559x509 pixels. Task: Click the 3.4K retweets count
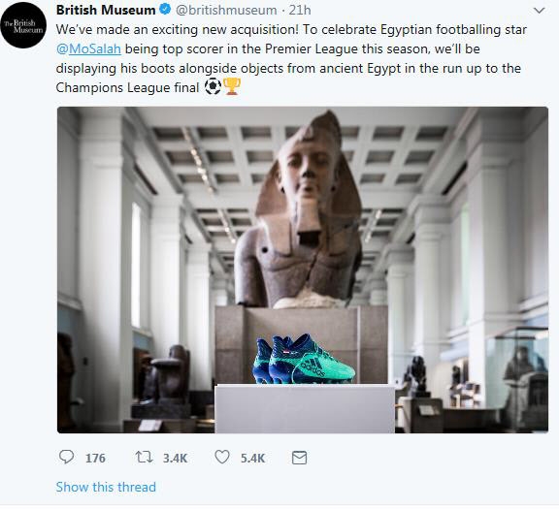coord(175,458)
